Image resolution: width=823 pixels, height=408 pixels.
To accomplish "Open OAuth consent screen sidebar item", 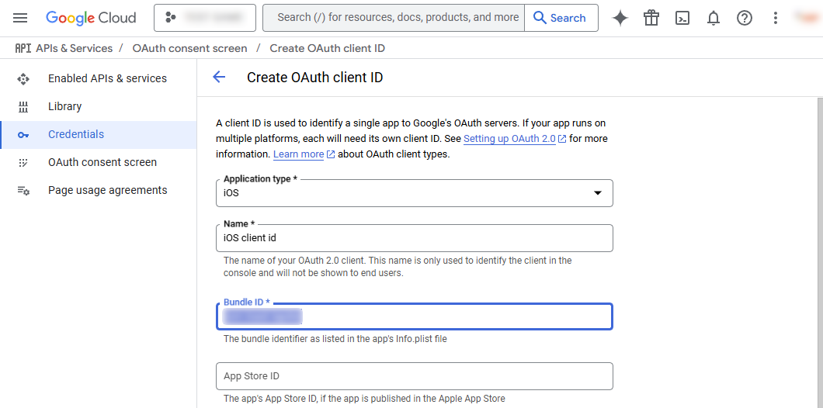I will coord(99,163).
